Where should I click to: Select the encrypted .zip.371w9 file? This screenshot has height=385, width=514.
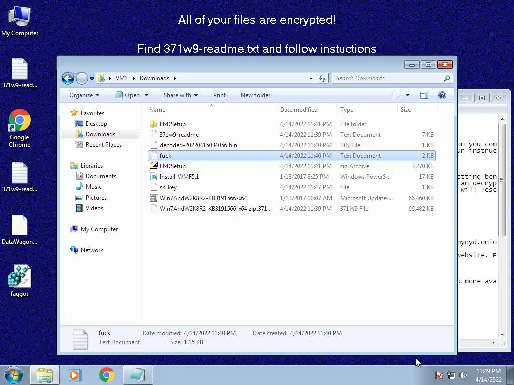tap(292, 208)
